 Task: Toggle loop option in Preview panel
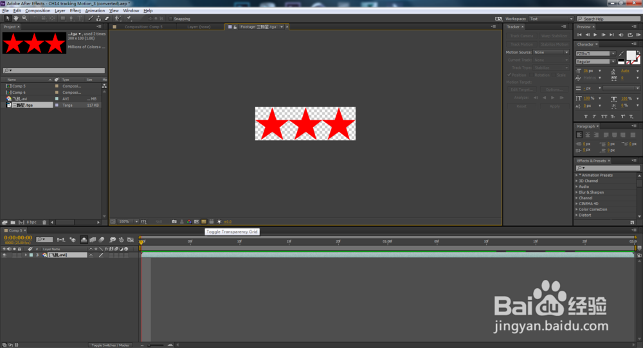(x=630, y=35)
